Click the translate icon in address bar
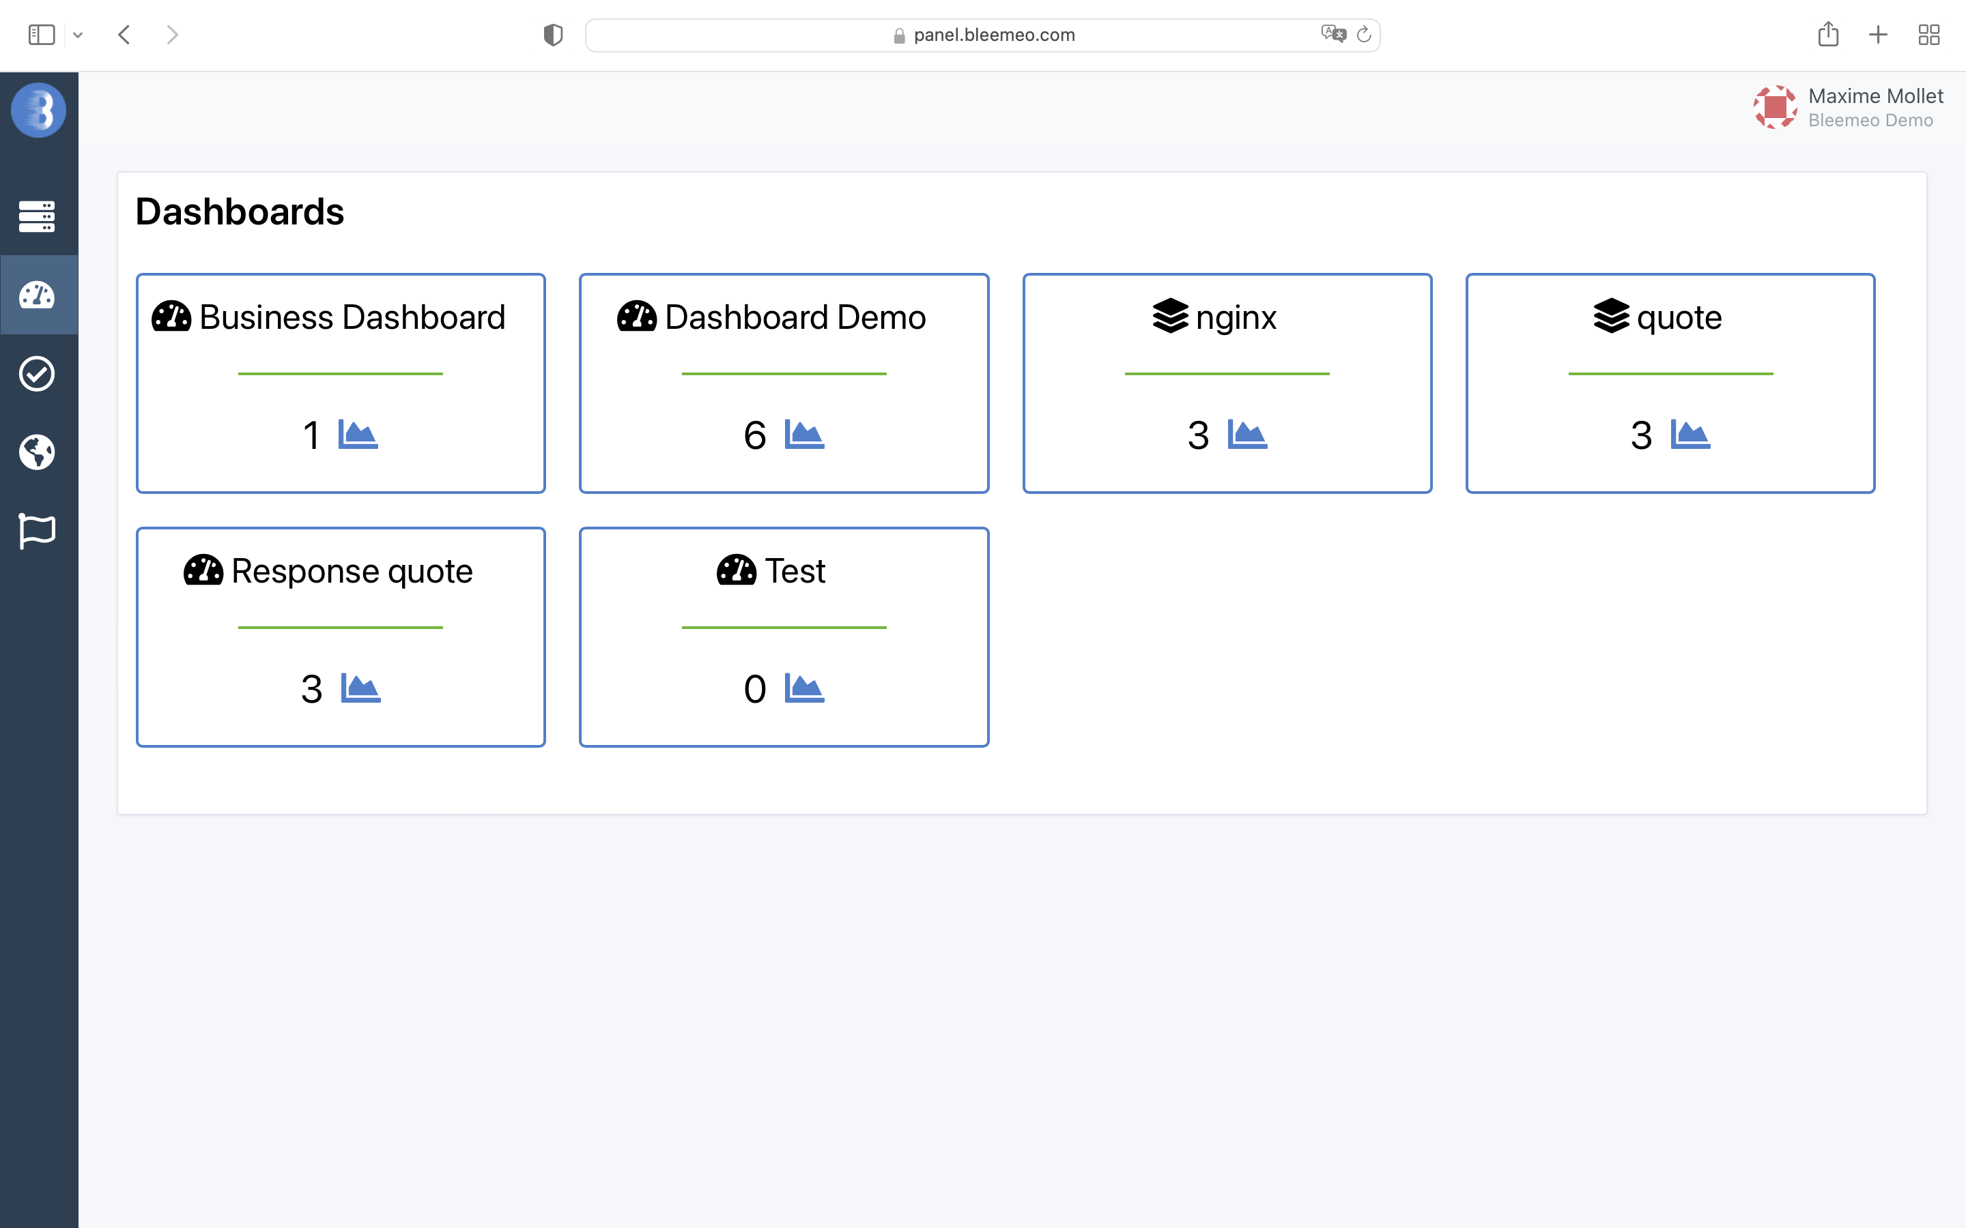This screenshot has height=1228, width=1966. [1333, 34]
